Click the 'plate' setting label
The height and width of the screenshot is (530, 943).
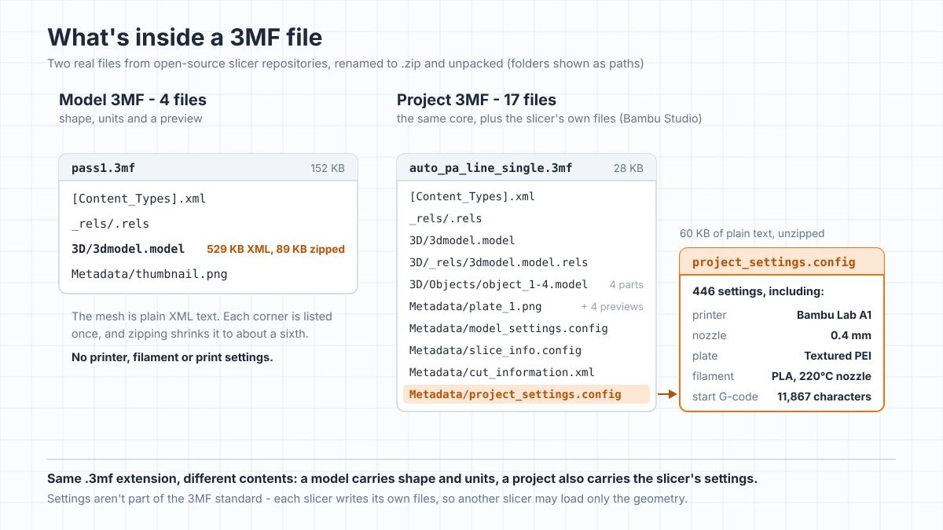[x=705, y=356]
